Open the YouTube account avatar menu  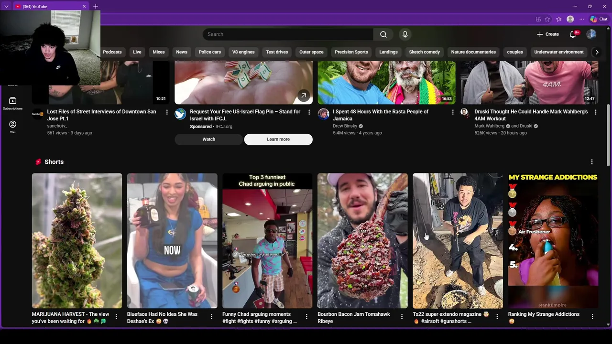pyautogui.click(x=591, y=34)
